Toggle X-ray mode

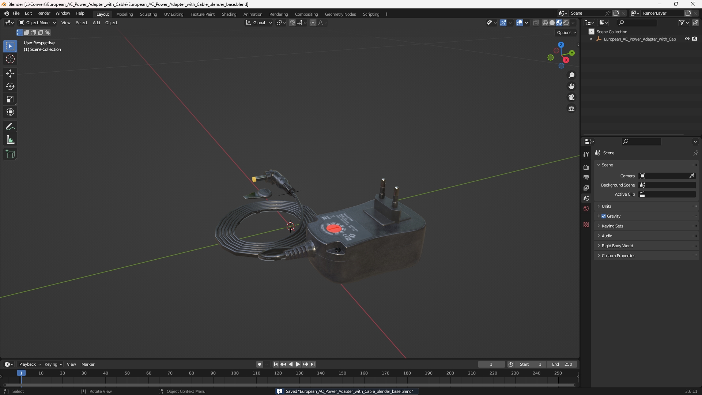pyautogui.click(x=536, y=23)
